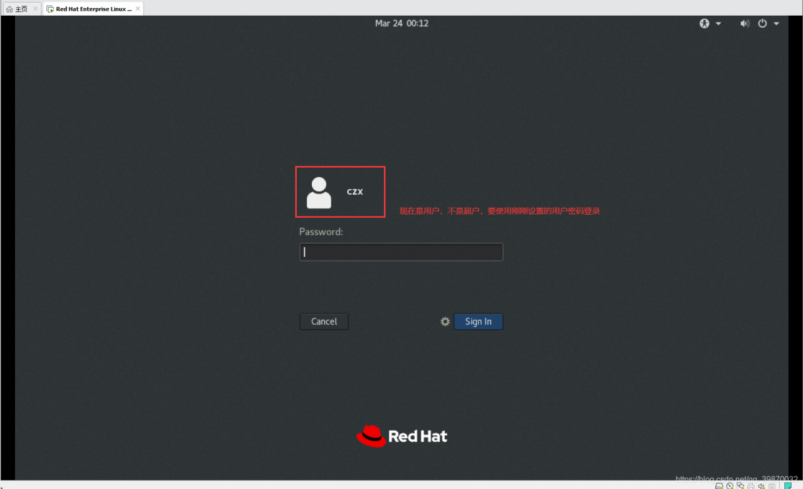Viewport: 803px width, 489px height.
Task: Click the username text czx
Action: [355, 191]
